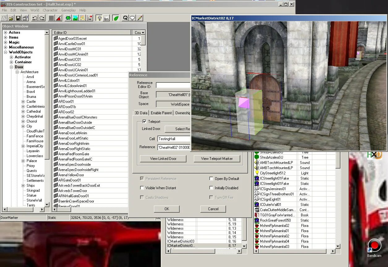388x267 pixels.
Task: Expand the Magic tree node
Action: coord(5,42)
